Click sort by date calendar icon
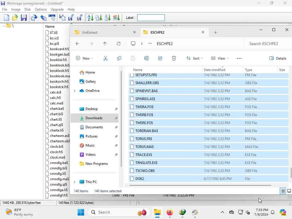The width and height of the screenshot is (292, 219). point(116,18)
